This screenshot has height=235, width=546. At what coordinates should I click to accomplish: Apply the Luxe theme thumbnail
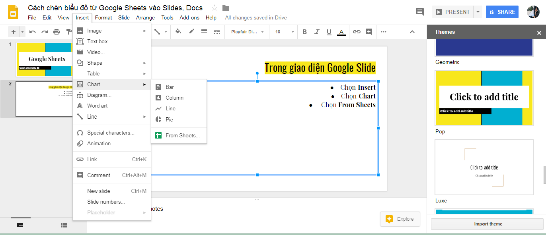(x=484, y=167)
